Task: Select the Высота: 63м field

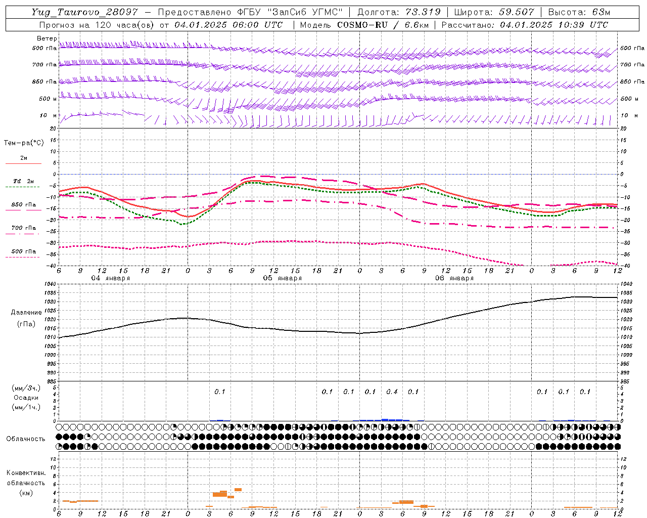Action: 579,12
